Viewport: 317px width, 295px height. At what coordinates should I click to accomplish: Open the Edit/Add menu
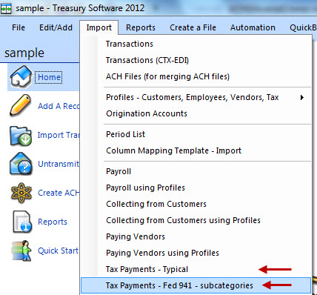coord(56,27)
